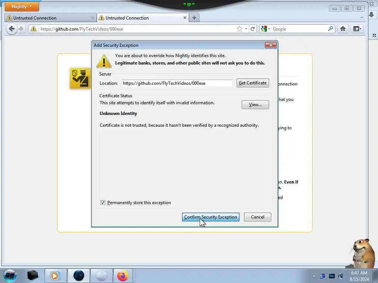The height and width of the screenshot is (283, 378).
Task: Click the downloads arrow icon at right edge
Action: click(371, 15)
